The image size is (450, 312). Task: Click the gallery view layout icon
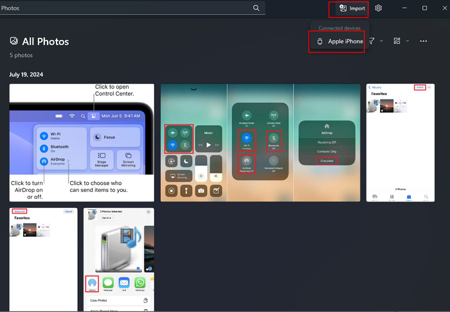(397, 41)
